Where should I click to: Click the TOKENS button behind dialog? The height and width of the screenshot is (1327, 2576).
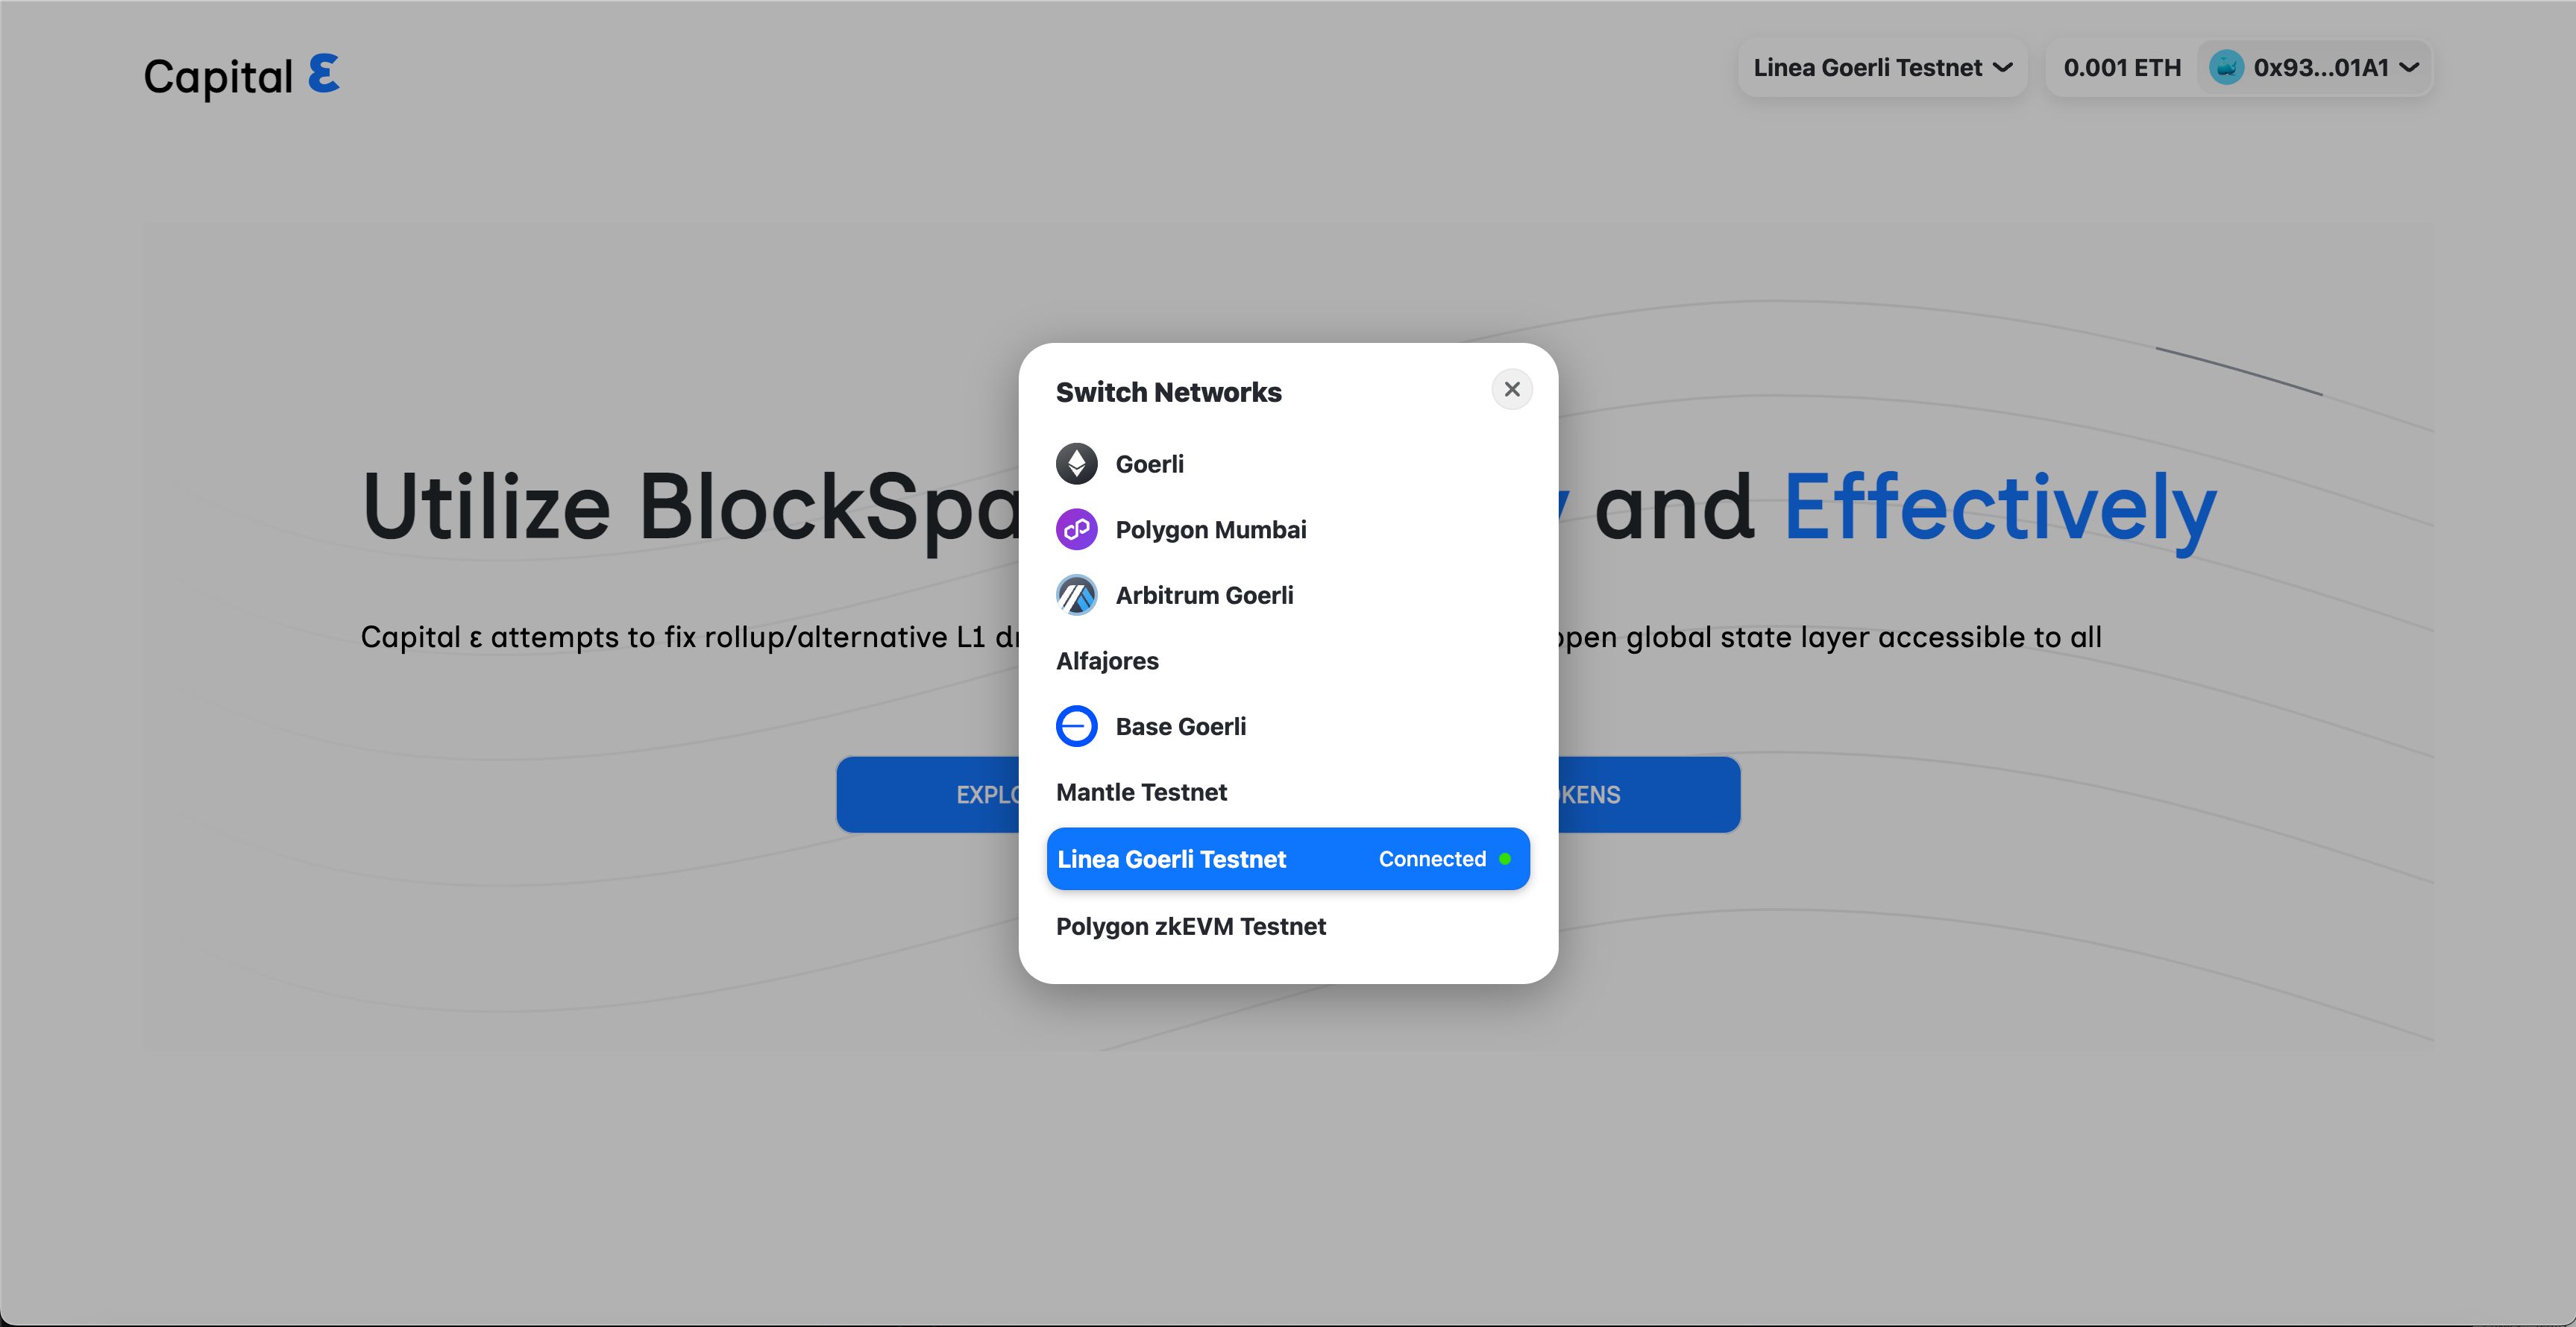1649,795
